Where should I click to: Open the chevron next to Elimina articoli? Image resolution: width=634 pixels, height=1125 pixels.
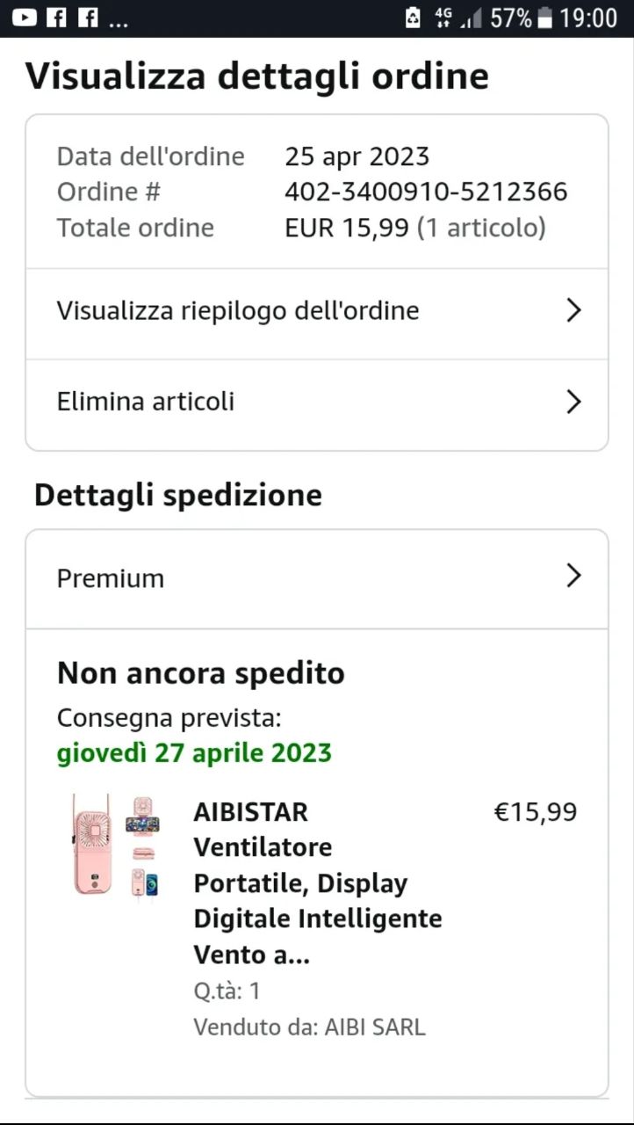point(573,402)
